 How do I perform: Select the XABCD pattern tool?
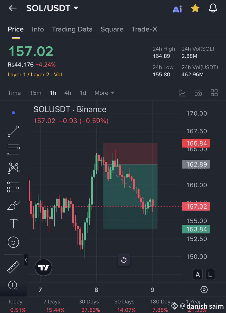(x=13, y=168)
